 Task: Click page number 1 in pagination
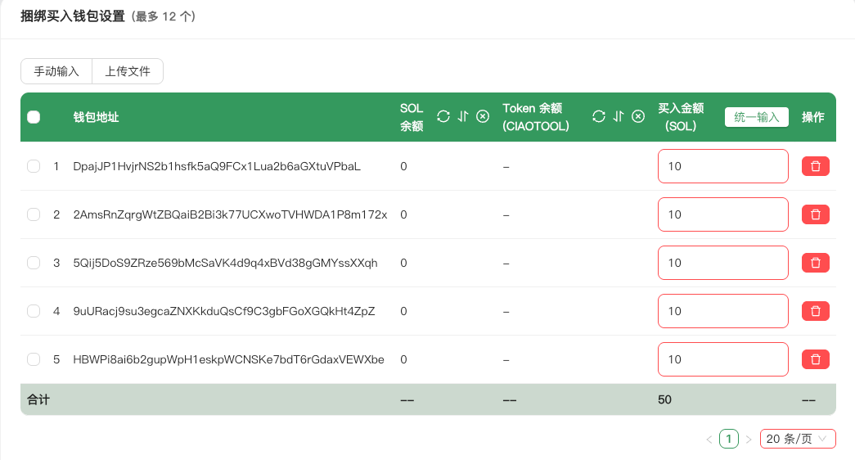pos(728,439)
